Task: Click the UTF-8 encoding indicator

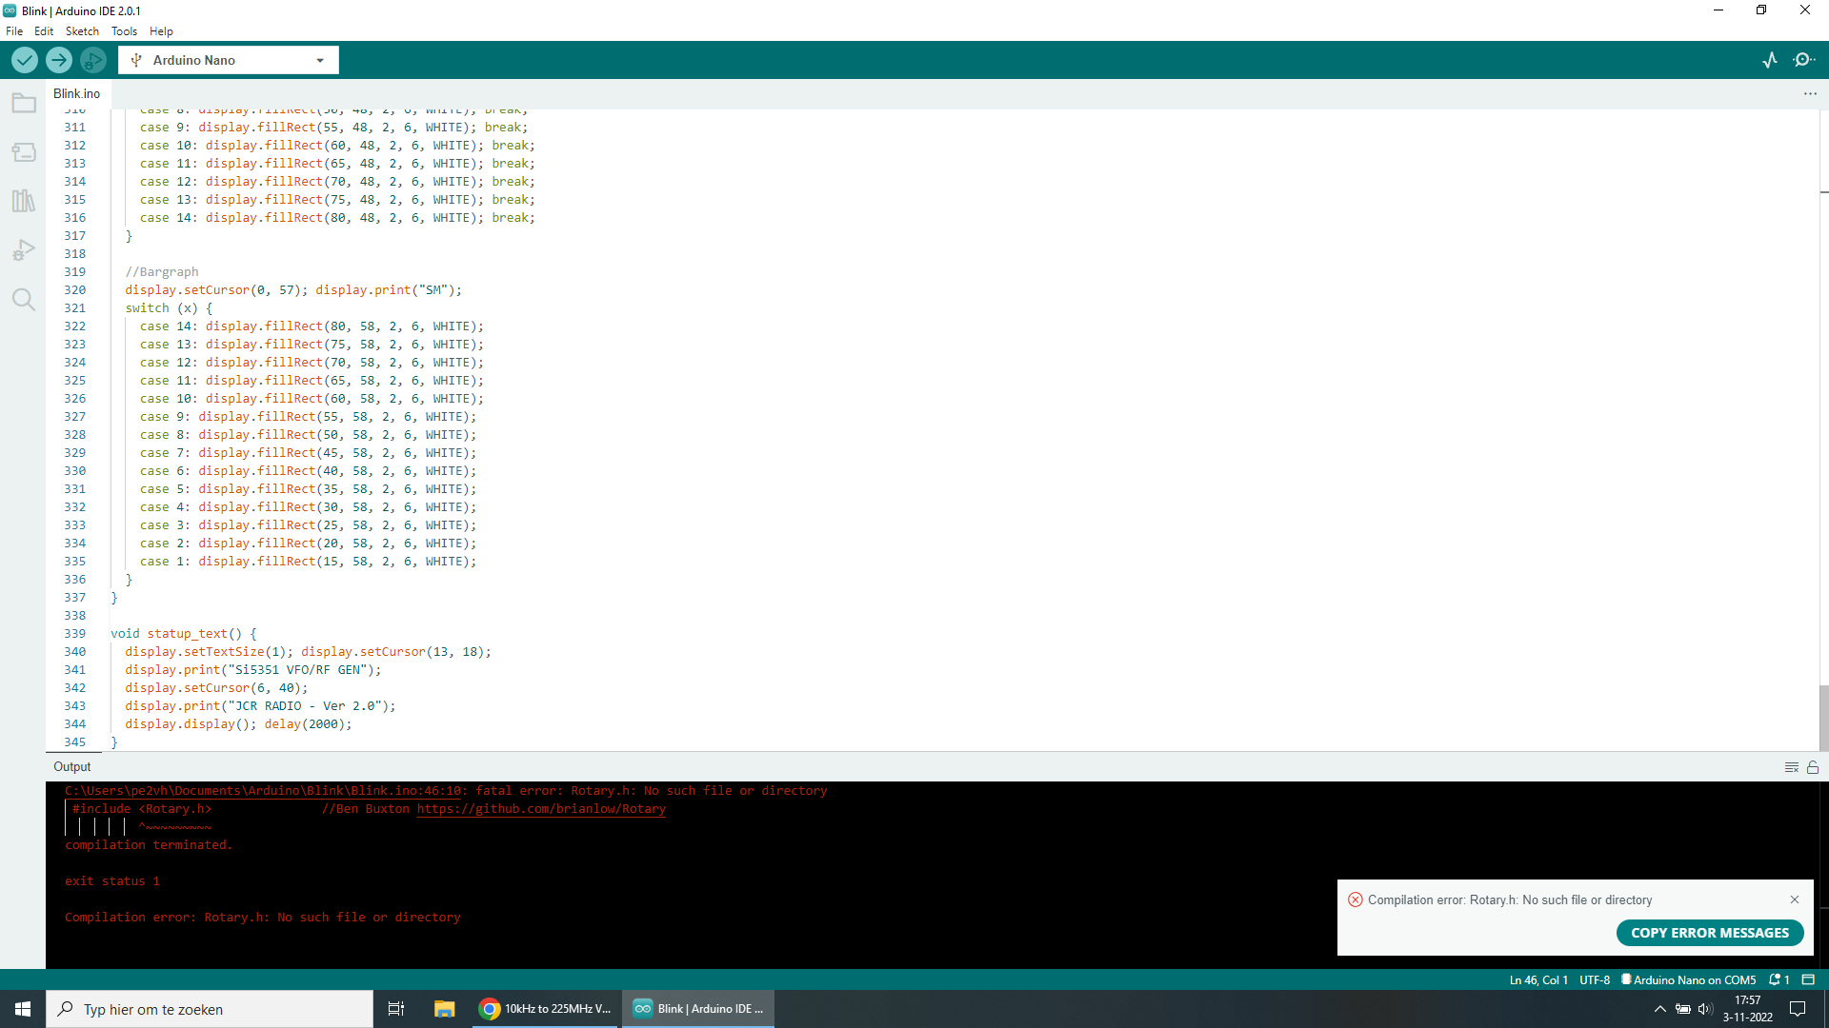Action: point(1595,979)
